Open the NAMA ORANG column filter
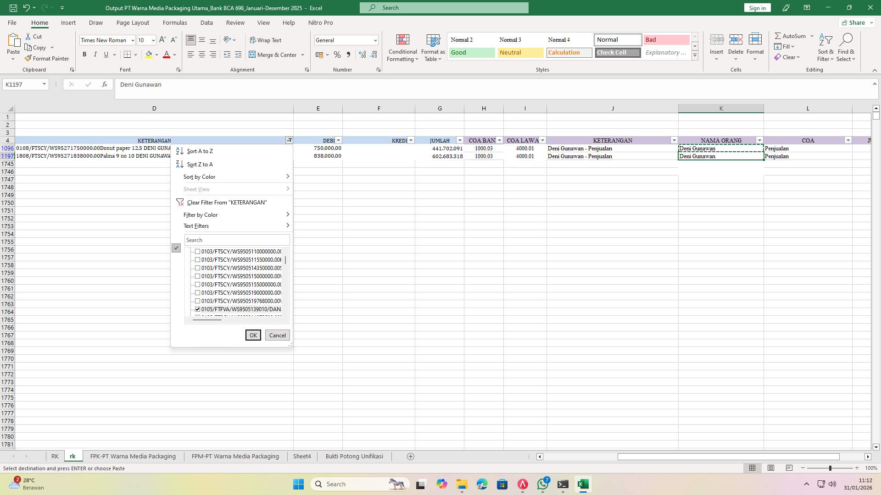The image size is (881, 495). click(759, 140)
